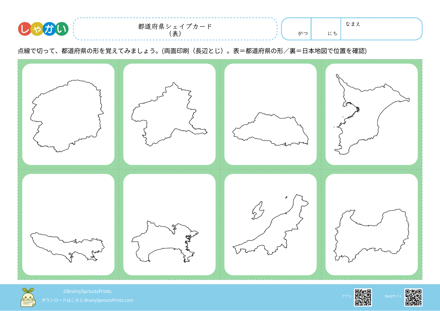
Task: Select the Saitama prefecture shape card
Action: pos(270,114)
